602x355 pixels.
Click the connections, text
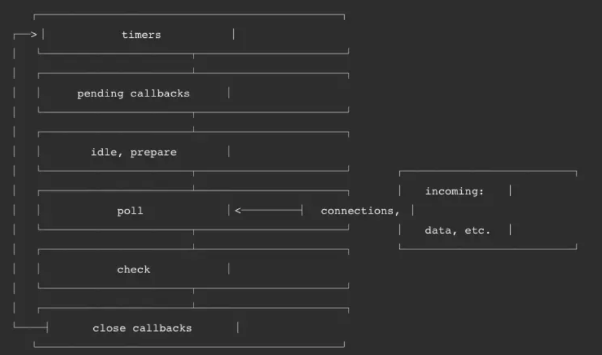click(360, 210)
